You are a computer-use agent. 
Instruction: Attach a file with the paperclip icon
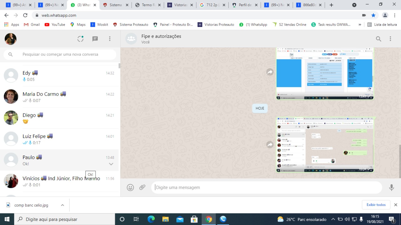pos(143,187)
